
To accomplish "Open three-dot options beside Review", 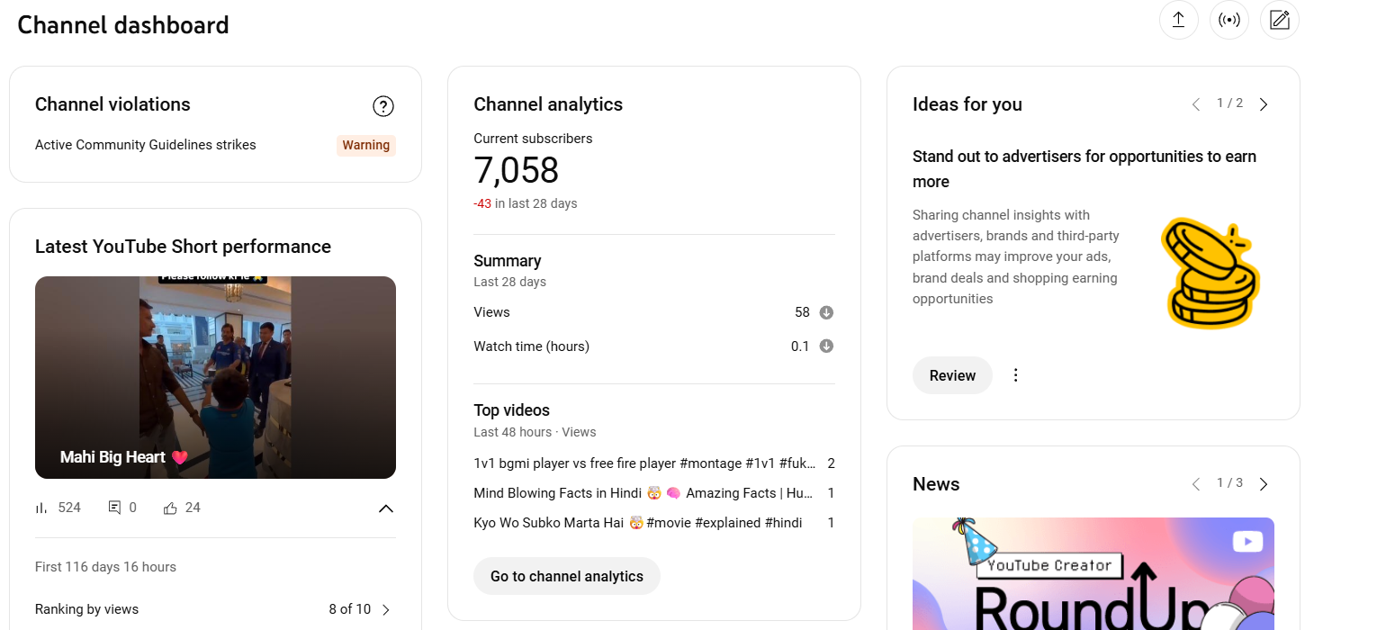I will 1016,375.
